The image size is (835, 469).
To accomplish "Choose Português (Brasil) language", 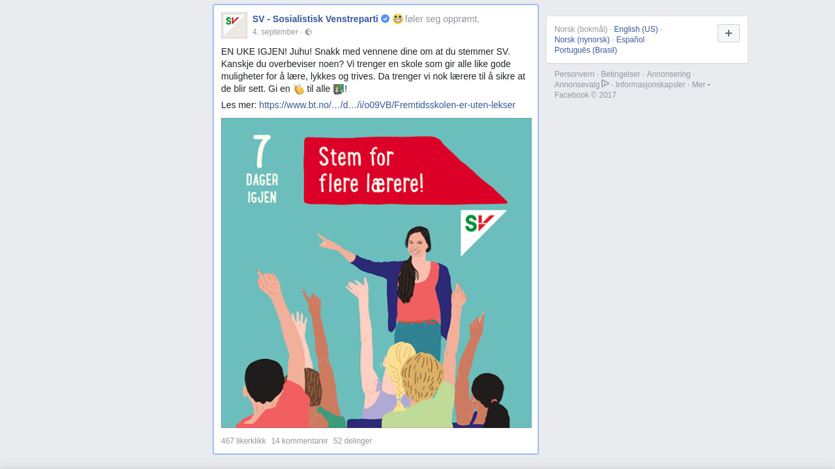I will click(x=586, y=50).
